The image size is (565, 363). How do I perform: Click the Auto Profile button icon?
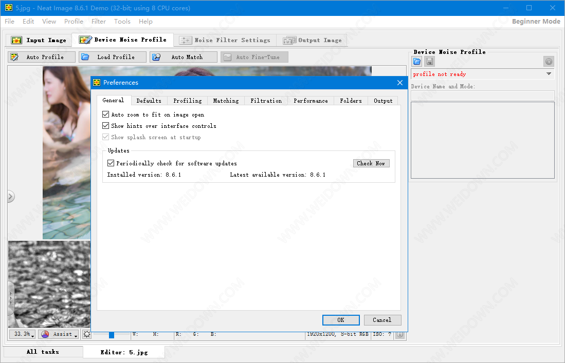pos(14,57)
